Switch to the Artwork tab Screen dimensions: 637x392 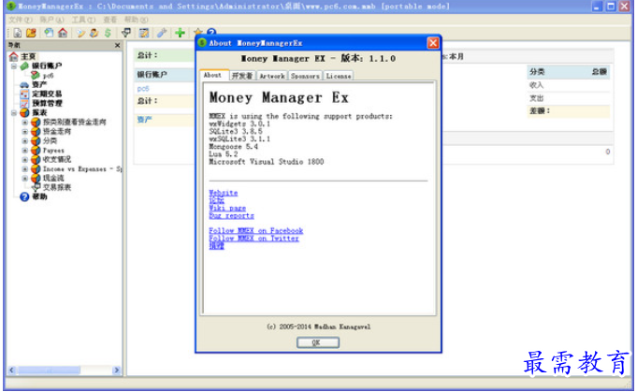272,76
